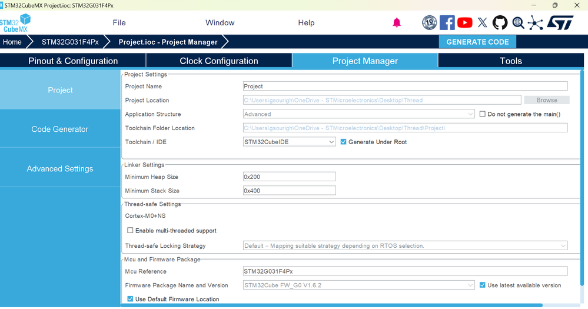The width and height of the screenshot is (588, 309).
Task: Open the GitHub icon link
Action: click(x=500, y=23)
